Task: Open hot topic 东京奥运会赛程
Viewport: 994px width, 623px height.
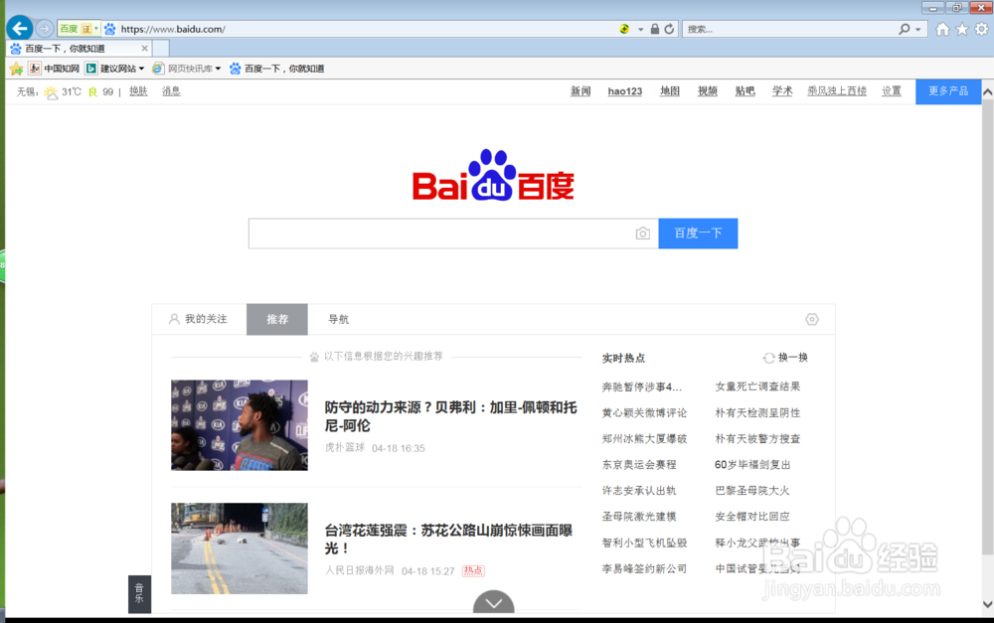Action: [639, 465]
